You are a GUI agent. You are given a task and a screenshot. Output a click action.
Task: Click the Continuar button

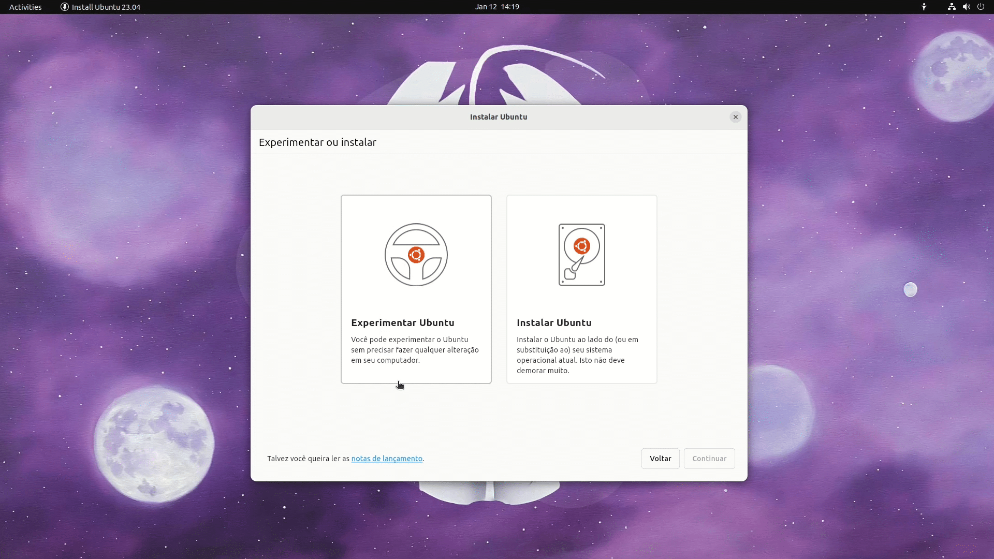[709, 459]
